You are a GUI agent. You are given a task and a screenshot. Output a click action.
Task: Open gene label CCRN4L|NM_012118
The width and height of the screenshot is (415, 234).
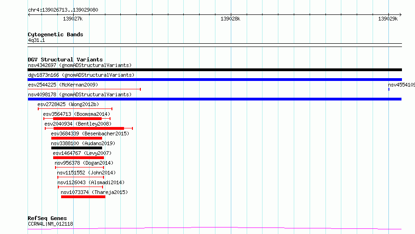click(x=50, y=224)
